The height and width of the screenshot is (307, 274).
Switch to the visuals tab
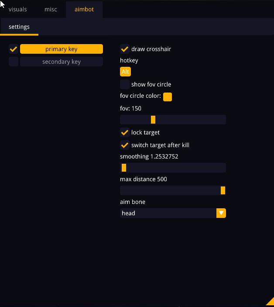click(x=17, y=9)
